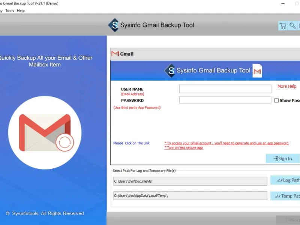Click the Gmail envelope icon in panel header
The width and height of the screenshot is (300, 225).
point(115,54)
